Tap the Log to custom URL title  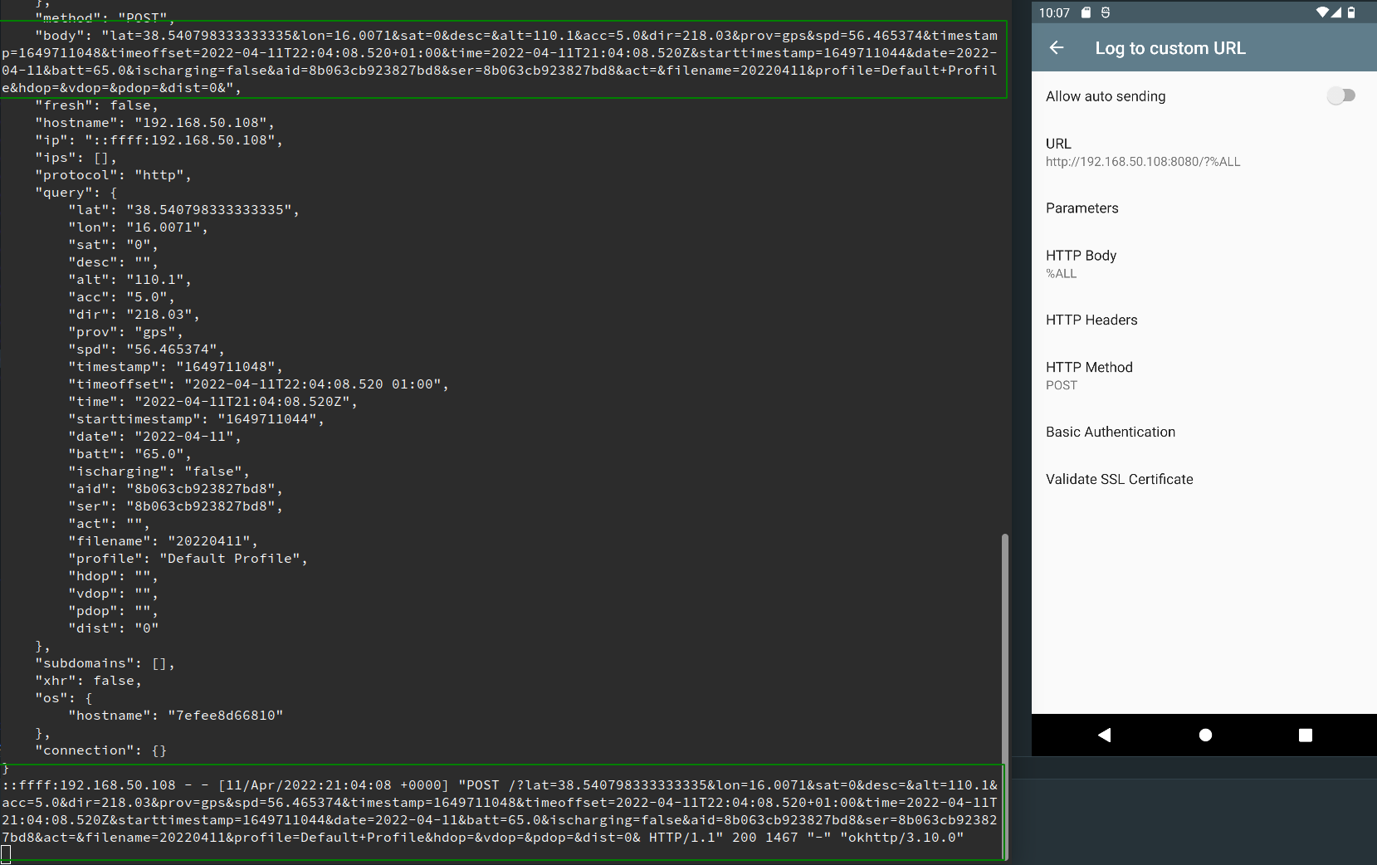pyautogui.click(x=1170, y=48)
